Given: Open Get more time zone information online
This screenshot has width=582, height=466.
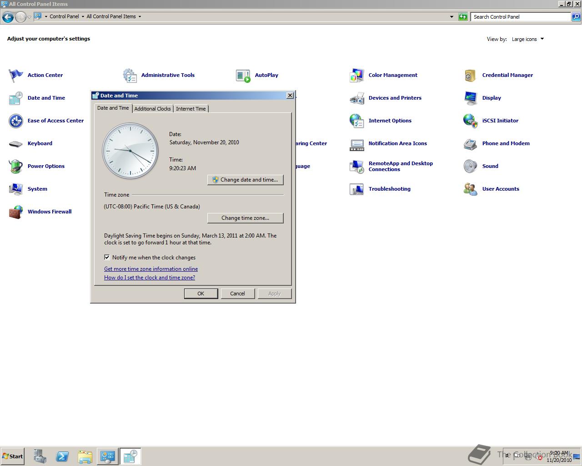Looking at the screenshot, I should (151, 269).
